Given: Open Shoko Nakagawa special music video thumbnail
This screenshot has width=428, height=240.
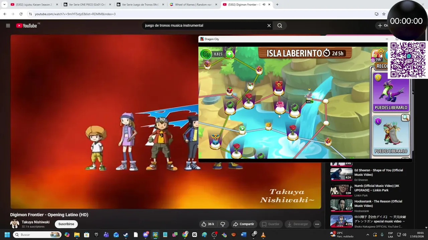Looking at the screenshot, I should pyautogui.click(x=341, y=221).
